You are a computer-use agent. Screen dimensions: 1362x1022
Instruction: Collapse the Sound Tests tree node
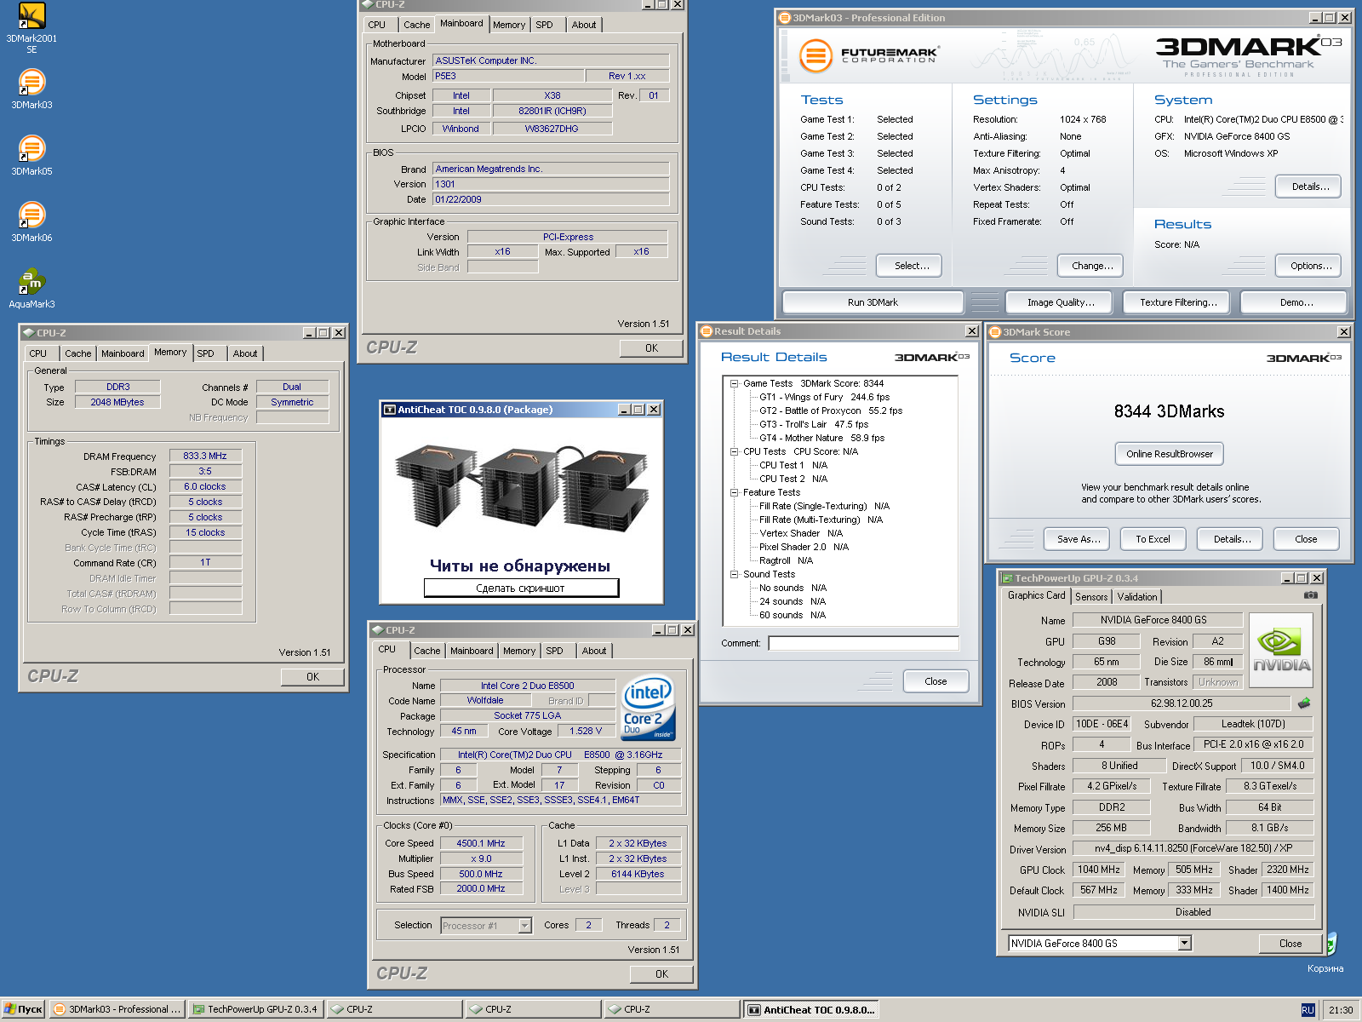point(734,574)
